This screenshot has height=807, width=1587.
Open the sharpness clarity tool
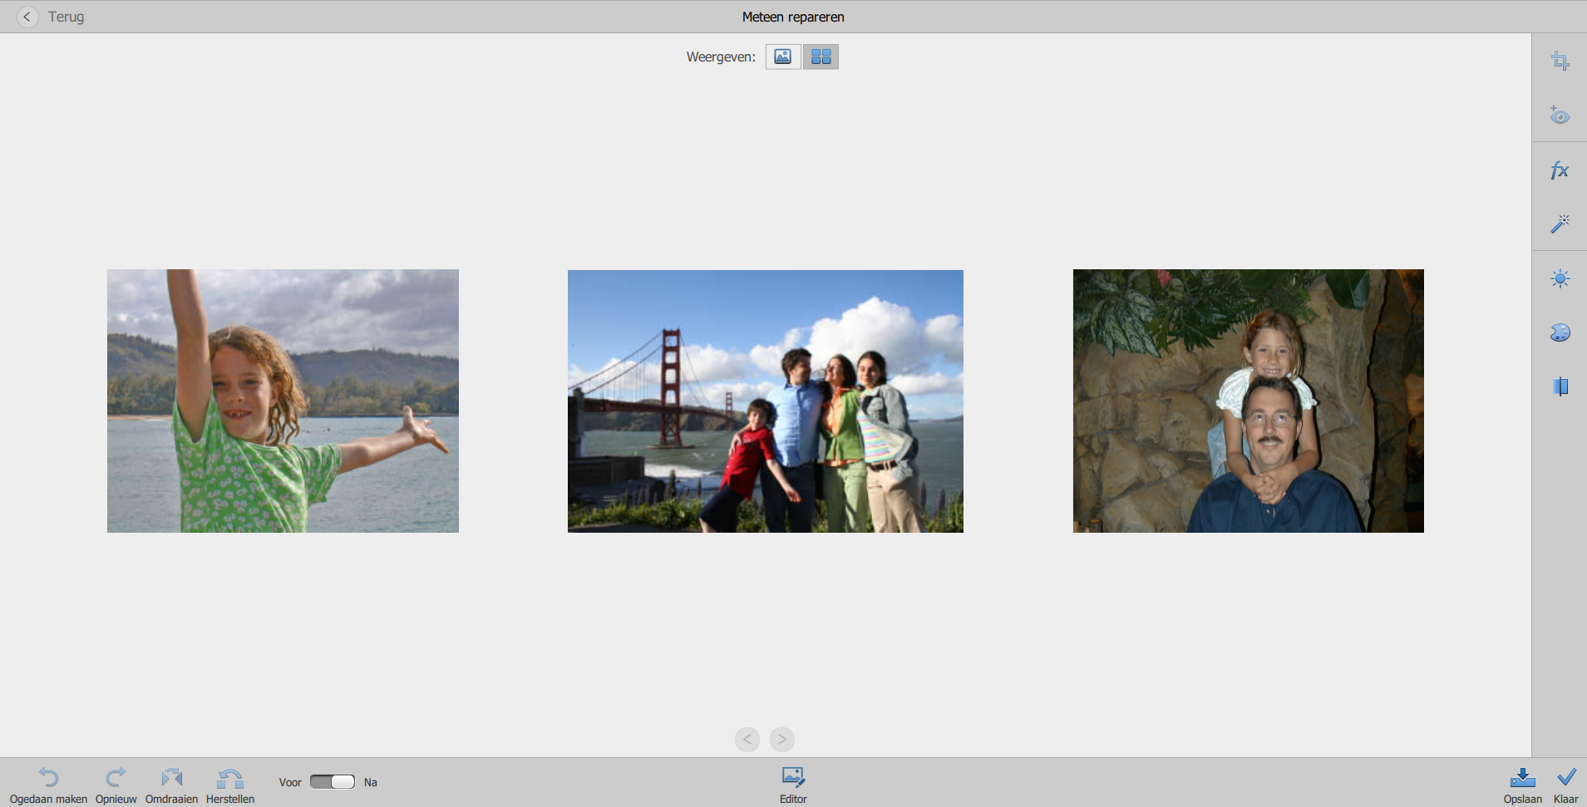(1560, 386)
